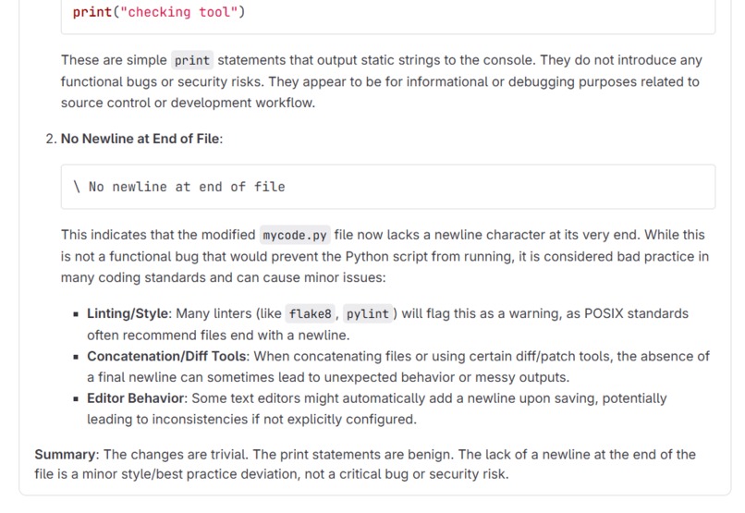Click the '\ No newline at end of file' code block
Image resolution: width=745 pixels, height=513 pixels.
pos(179,187)
